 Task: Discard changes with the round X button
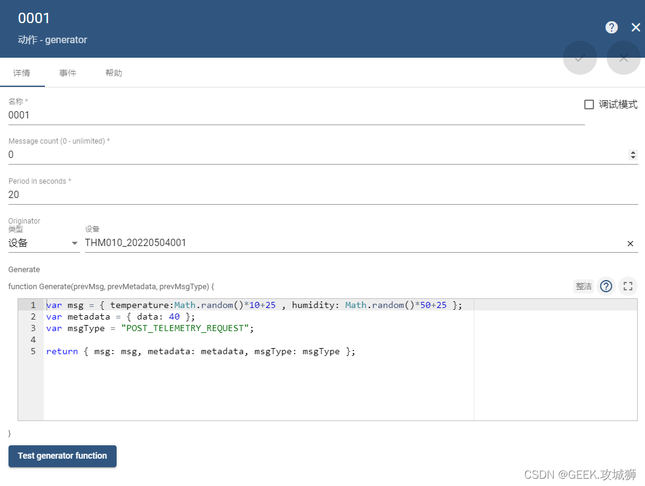tap(623, 58)
